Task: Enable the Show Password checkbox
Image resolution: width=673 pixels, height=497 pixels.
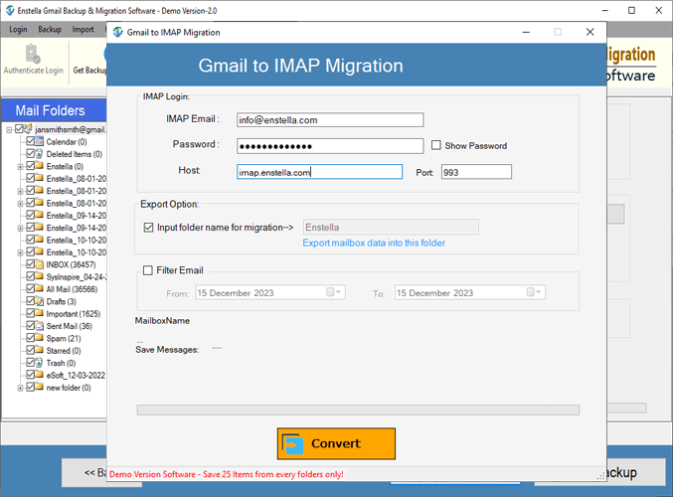Action: [435, 146]
